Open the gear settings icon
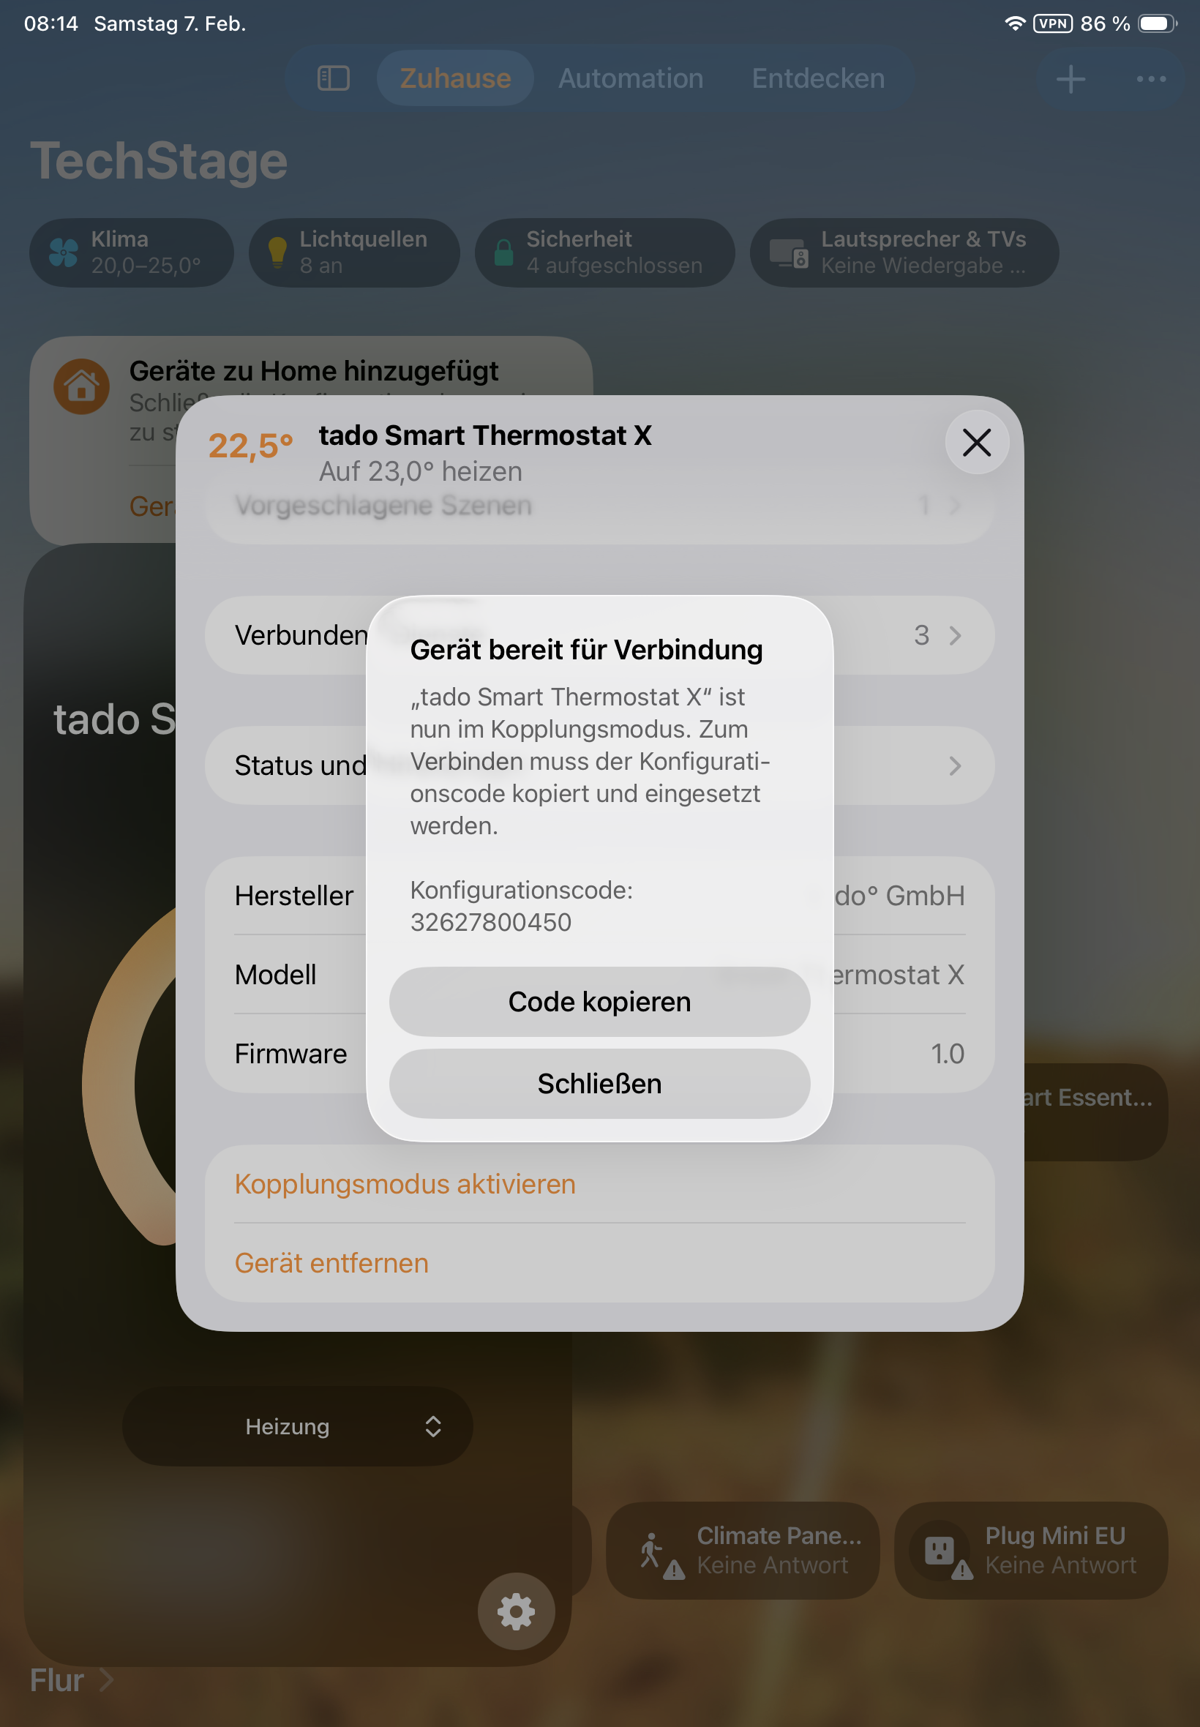Image resolution: width=1200 pixels, height=1727 pixels. click(x=517, y=1611)
